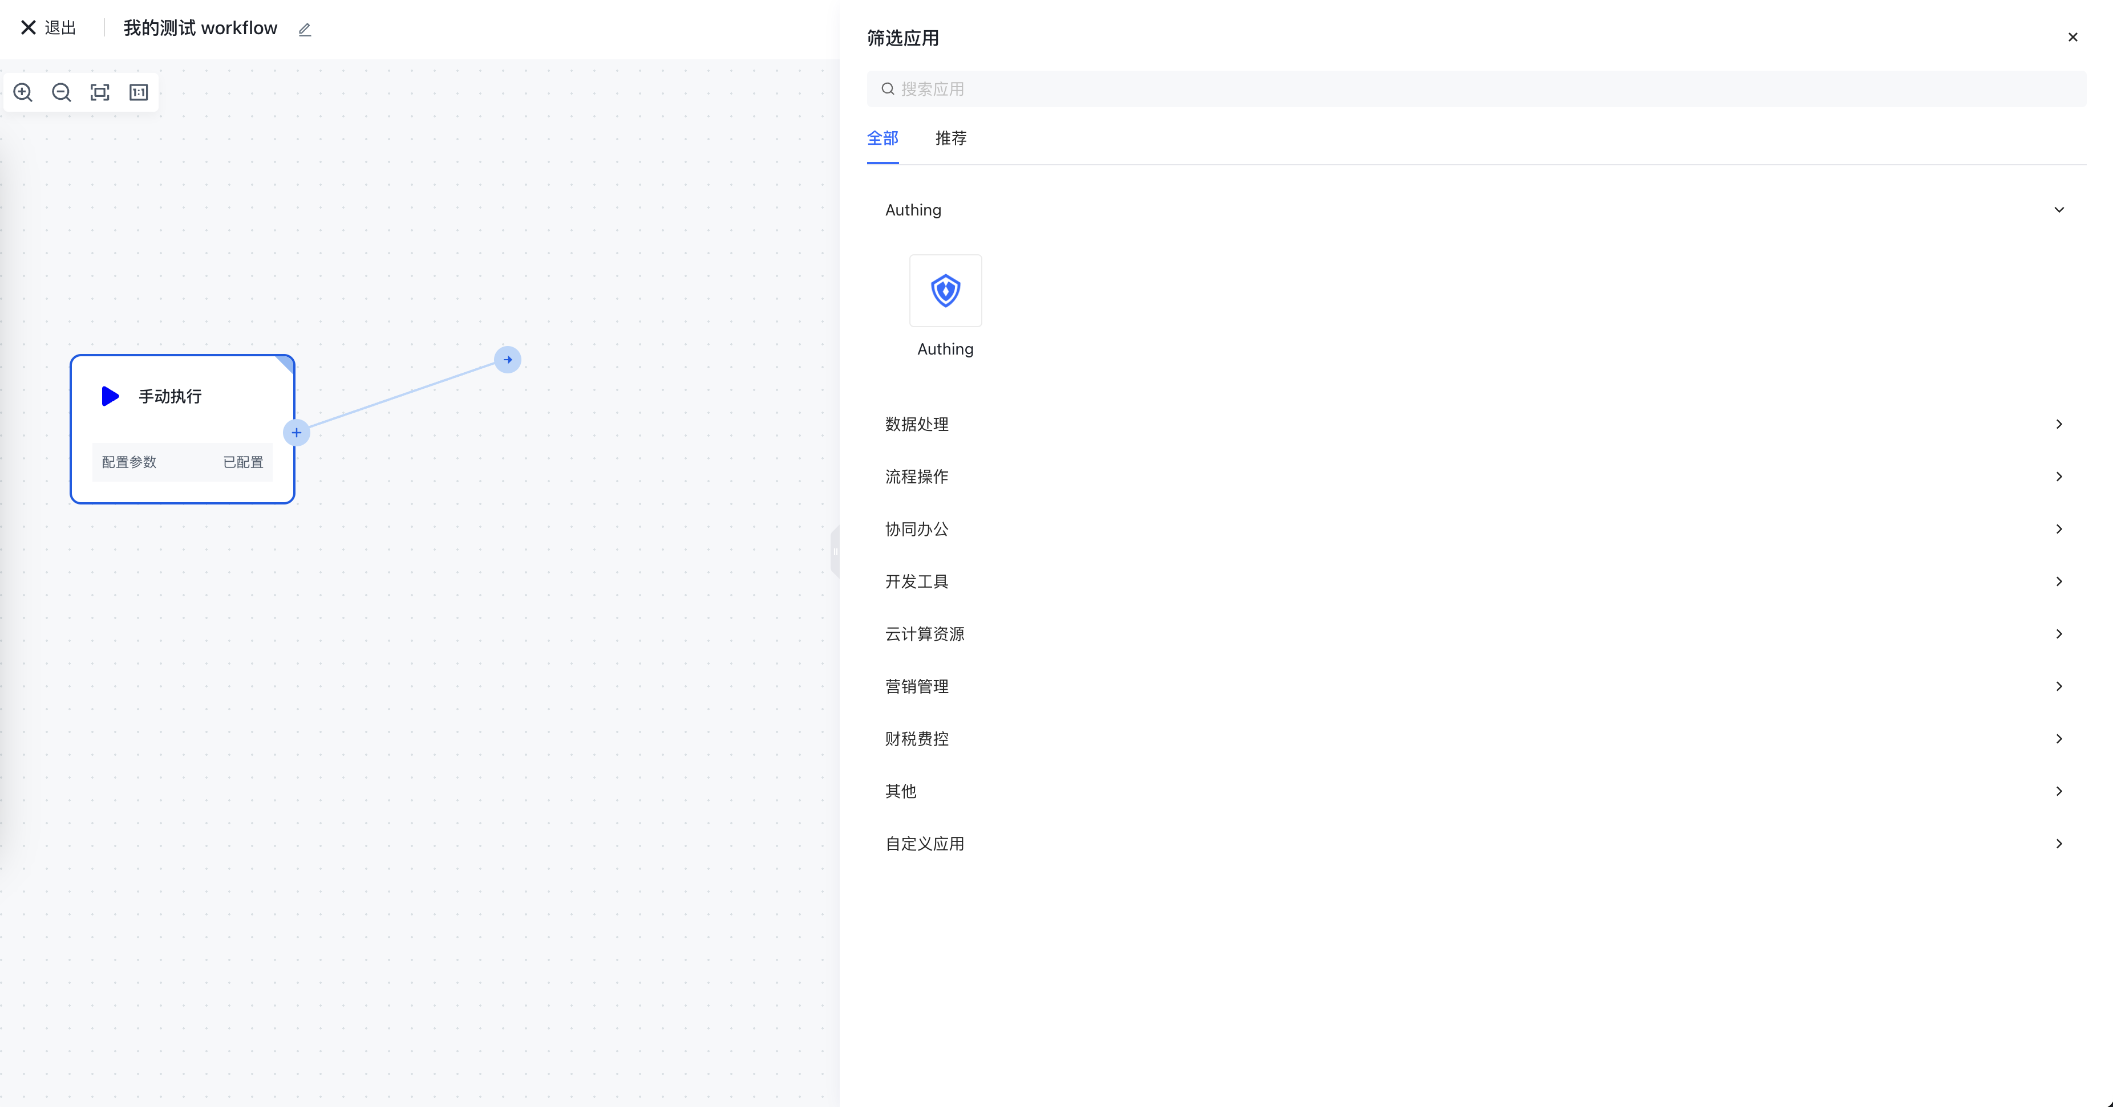
Task: Click the fit-to-view canvas icon
Action: point(99,92)
